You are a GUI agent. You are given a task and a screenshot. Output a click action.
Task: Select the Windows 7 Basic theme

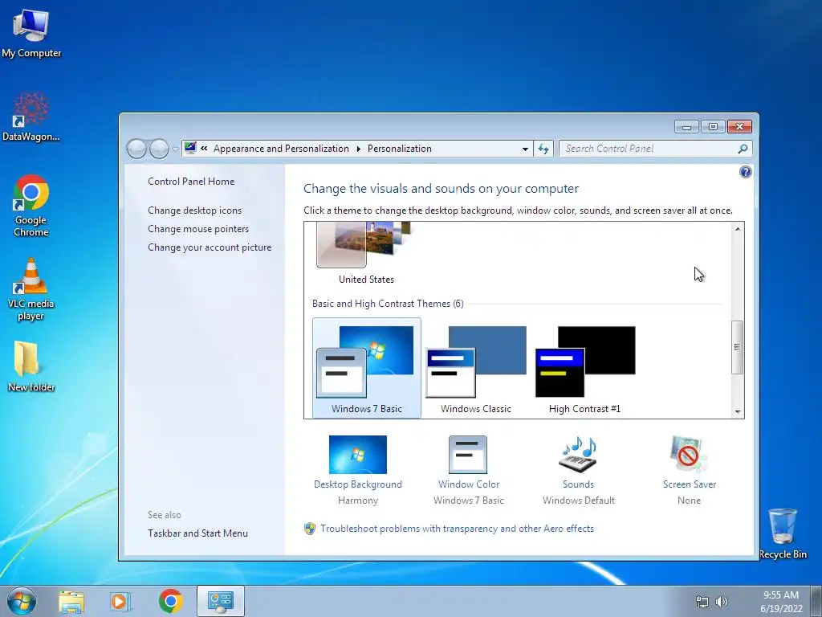tap(366, 368)
